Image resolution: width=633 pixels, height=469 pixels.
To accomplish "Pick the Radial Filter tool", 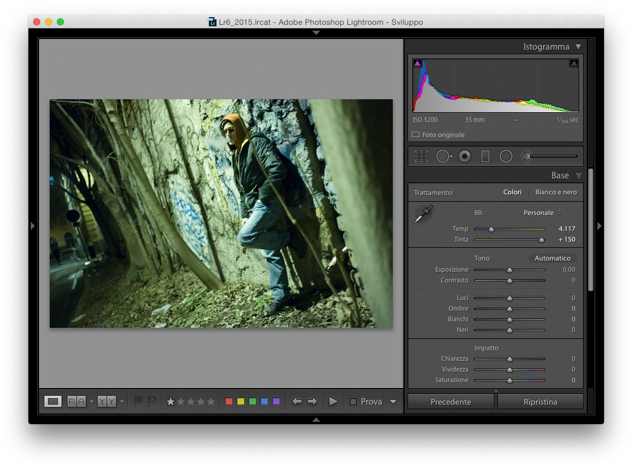I will pyautogui.click(x=506, y=157).
